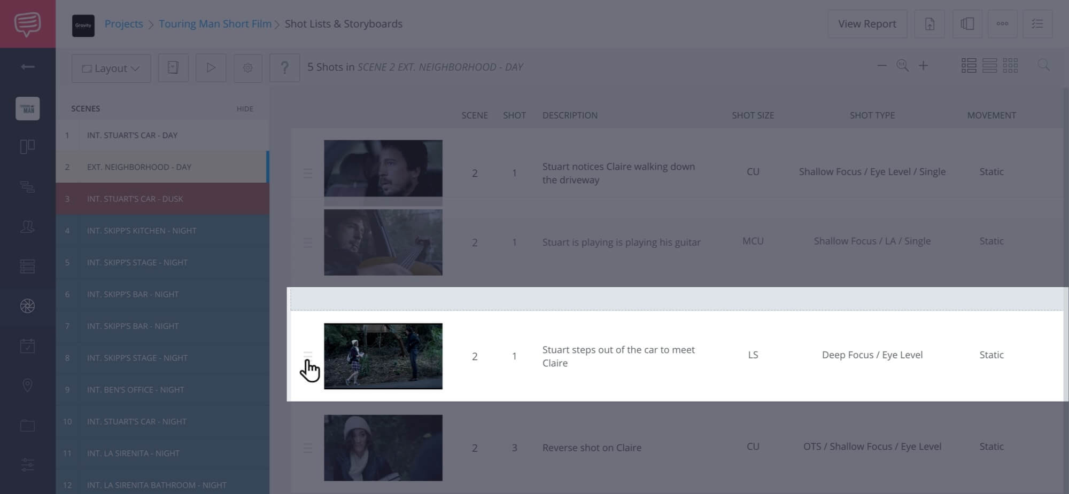Open the Touring Man Short Film breadcrumb link
The image size is (1069, 494).
215,24
